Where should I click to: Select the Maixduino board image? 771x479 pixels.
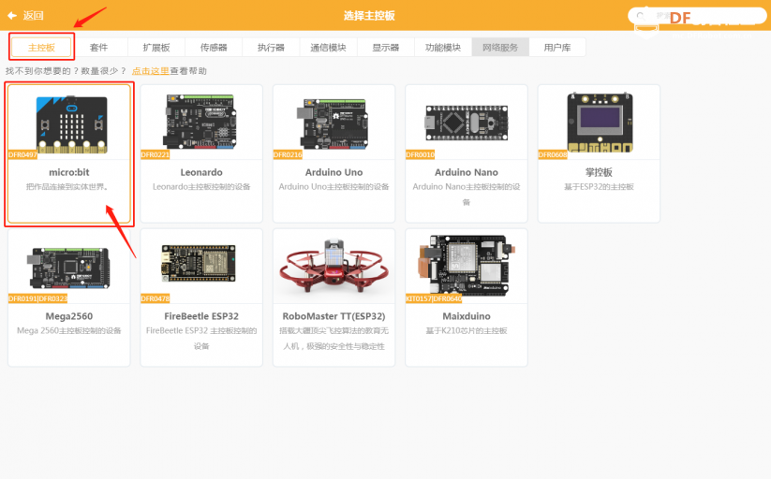(x=466, y=266)
